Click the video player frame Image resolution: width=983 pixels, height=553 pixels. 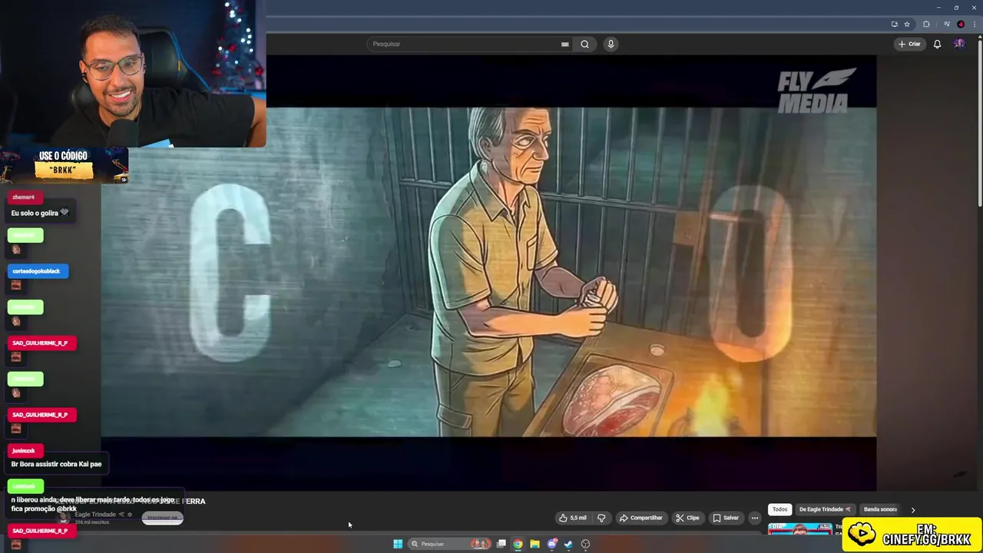(x=488, y=272)
